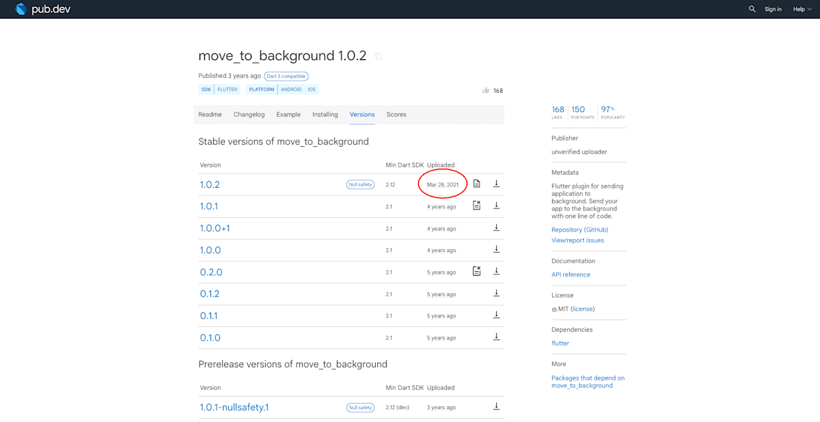This screenshot has height=422, width=820.
Task: Click the PLATFORM tag
Action: pos(262,89)
